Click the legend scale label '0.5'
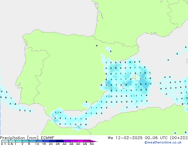188x145 pixels. pos(10,144)
